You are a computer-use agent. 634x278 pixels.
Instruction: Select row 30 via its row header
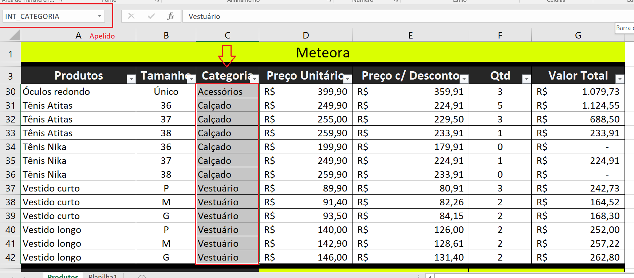tap(11, 92)
